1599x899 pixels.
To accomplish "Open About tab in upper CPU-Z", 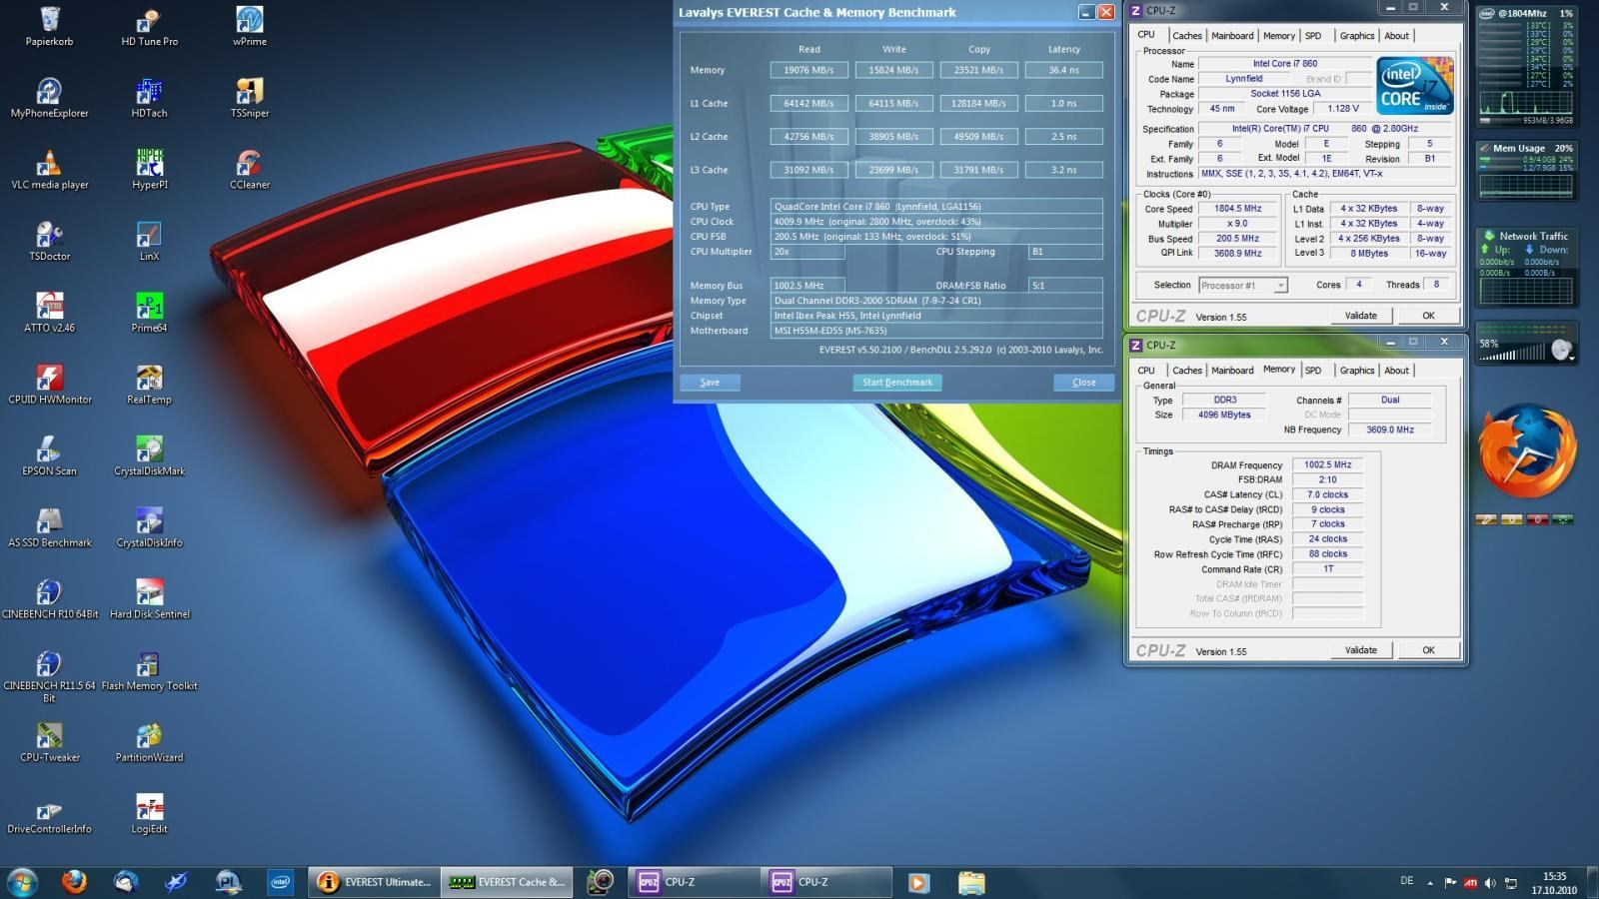I will click(1396, 36).
